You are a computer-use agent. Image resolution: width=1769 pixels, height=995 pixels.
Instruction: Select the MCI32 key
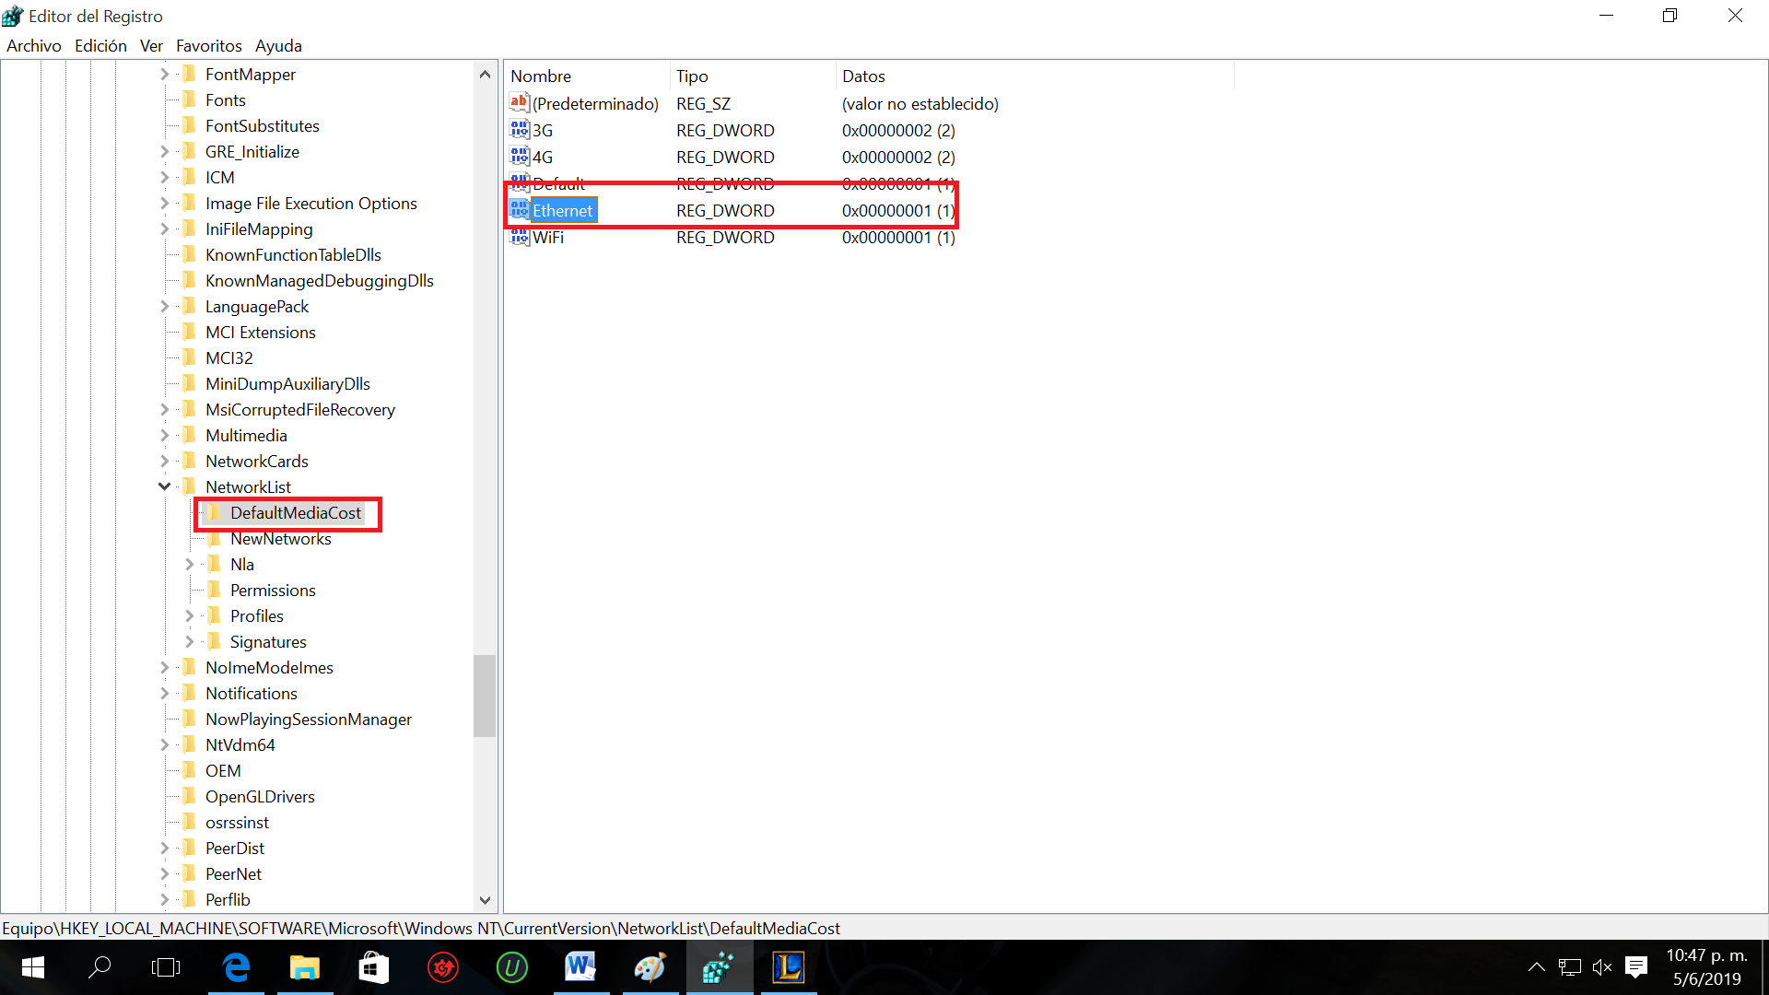(x=228, y=358)
